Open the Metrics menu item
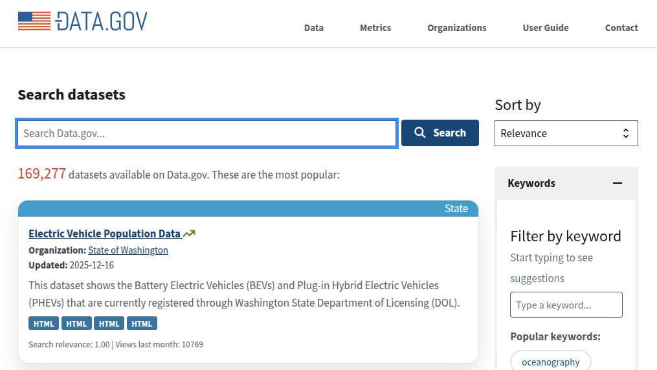Image resolution: width=657 pixels, height=370 pixels. (375, 28)
